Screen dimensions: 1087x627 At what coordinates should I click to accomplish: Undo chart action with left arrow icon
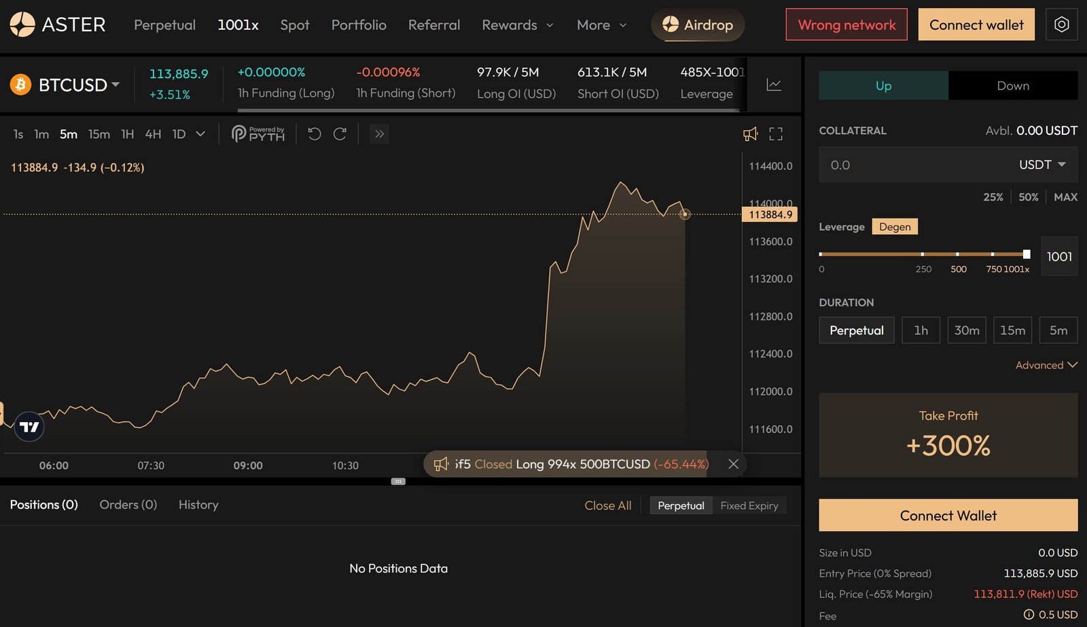tap(313, 134)
